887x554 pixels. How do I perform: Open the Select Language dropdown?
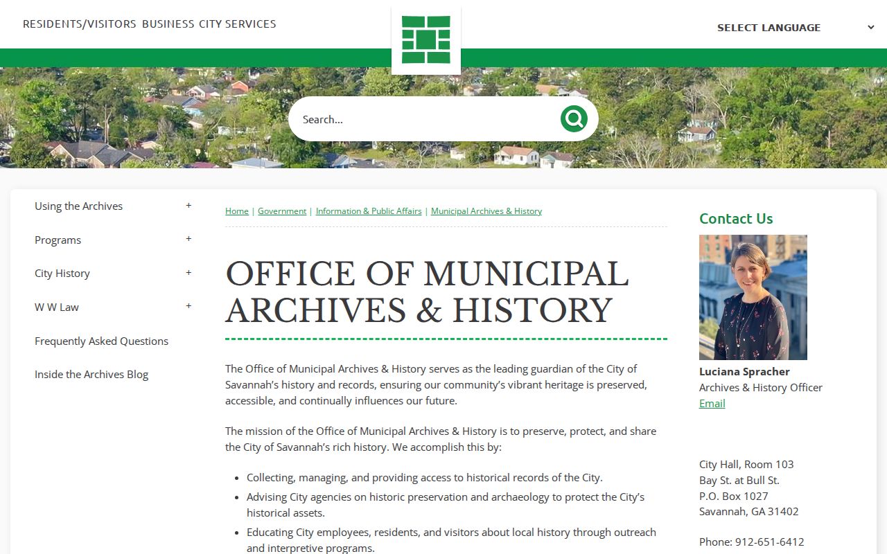coord(796,28)
